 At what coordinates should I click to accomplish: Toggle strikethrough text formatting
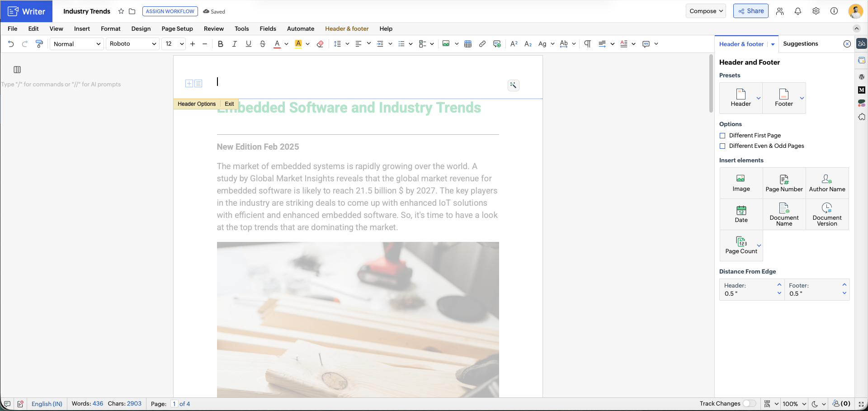[263, 44]
